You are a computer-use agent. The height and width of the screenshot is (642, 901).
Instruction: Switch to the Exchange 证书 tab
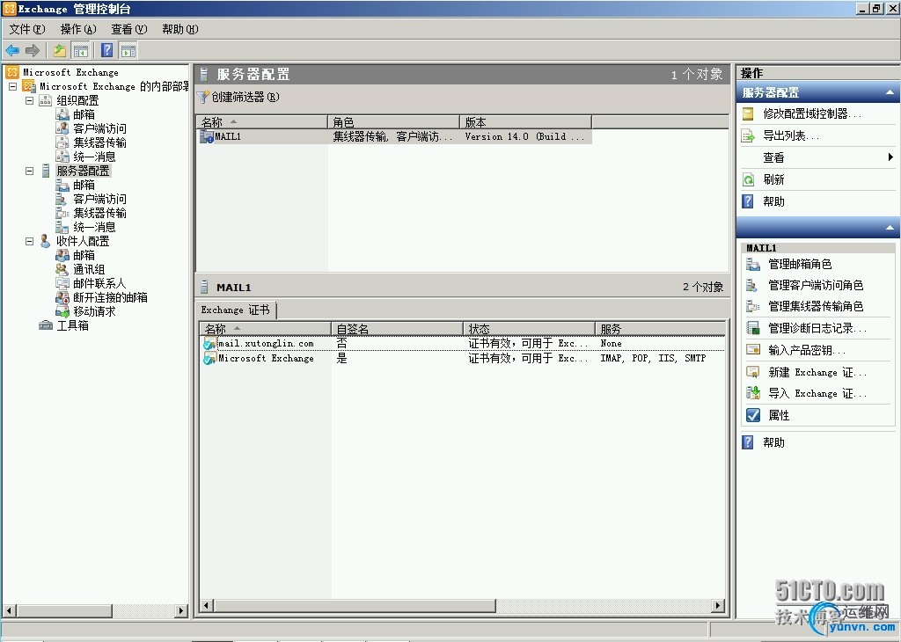tap(235, 310)
